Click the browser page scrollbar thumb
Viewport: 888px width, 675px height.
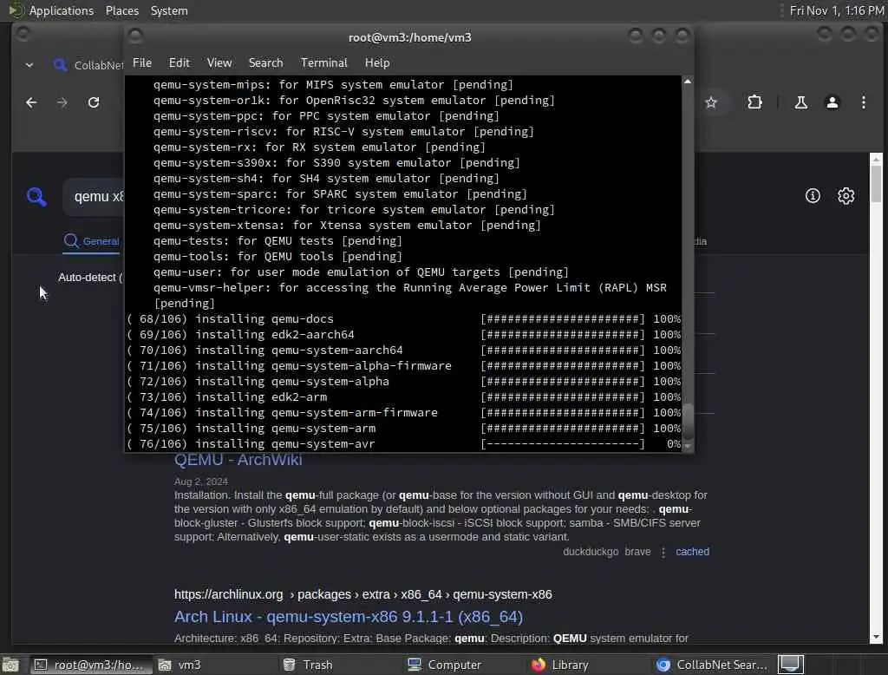(x=876, y=184)
